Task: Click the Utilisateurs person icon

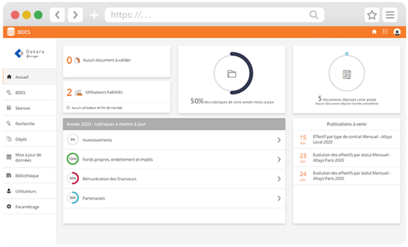Action: point(9,191)
